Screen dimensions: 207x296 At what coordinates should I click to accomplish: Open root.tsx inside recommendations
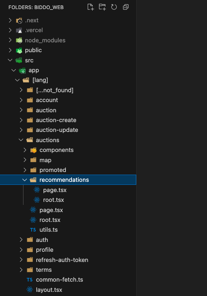click(x=53, y=200)
